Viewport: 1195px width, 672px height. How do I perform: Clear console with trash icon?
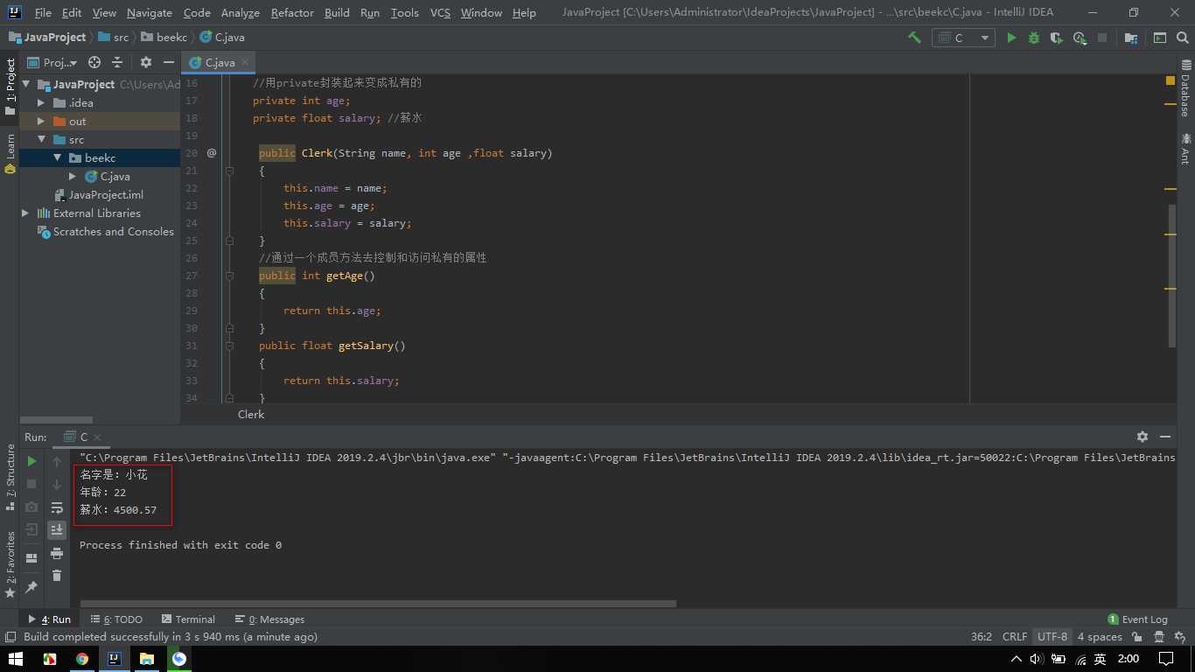[57, 575]
